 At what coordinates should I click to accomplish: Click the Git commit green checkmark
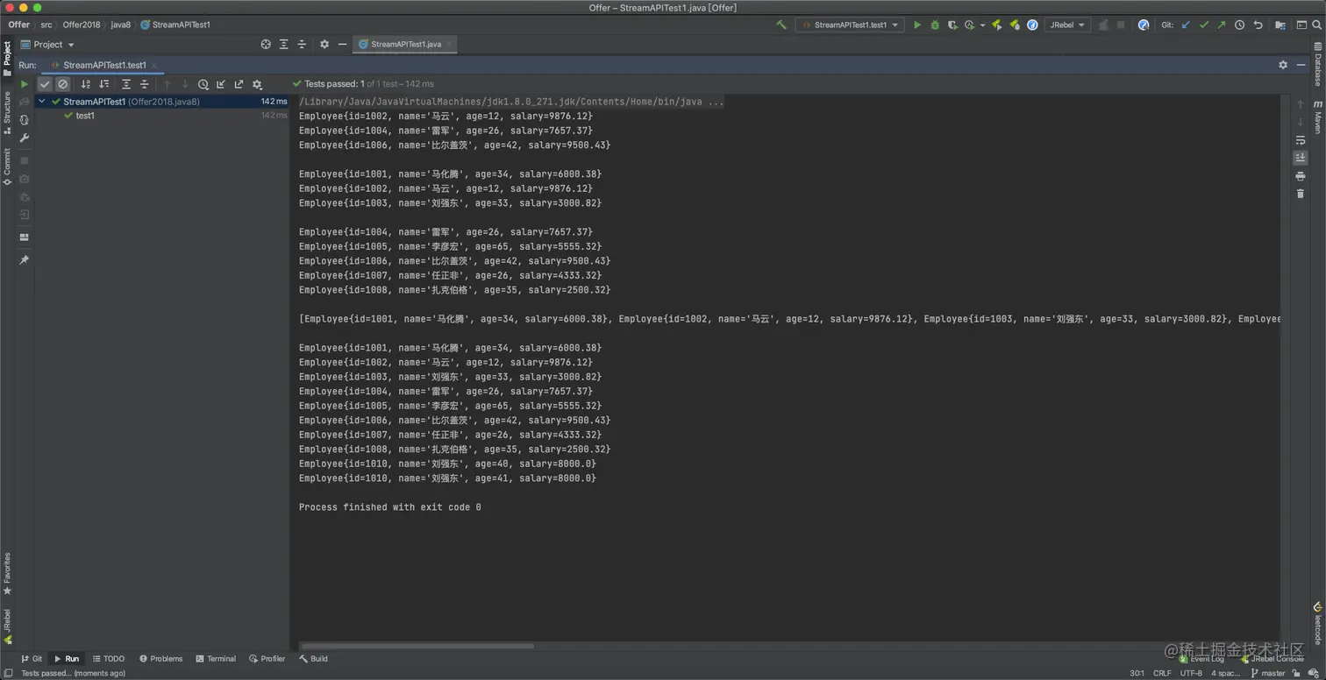coord(1204,25)
